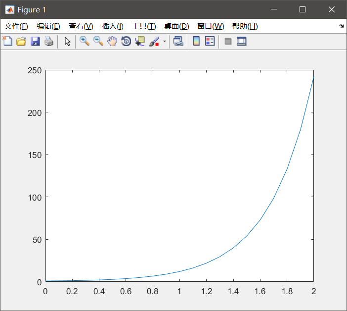Viewport: 347px width, 311px height.
Task: Click the Show Plot Tools icon
Action: 241,41
